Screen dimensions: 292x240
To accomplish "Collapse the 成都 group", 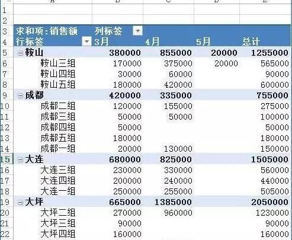I will point(20,95).
